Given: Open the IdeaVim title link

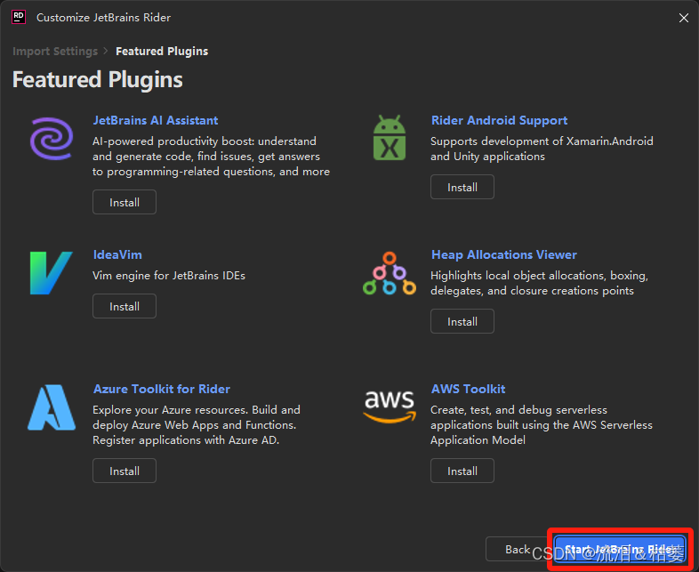Looking at the screenshot, I should [117, 254].
